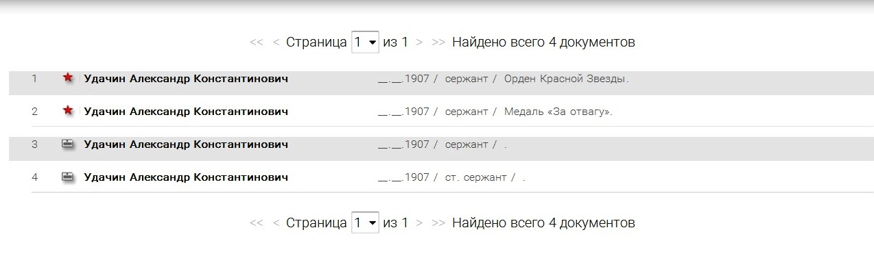The height and width of the screenshot is (254, 874).
Task: Click the document card icon in row 3
Action: pos(68,144)
